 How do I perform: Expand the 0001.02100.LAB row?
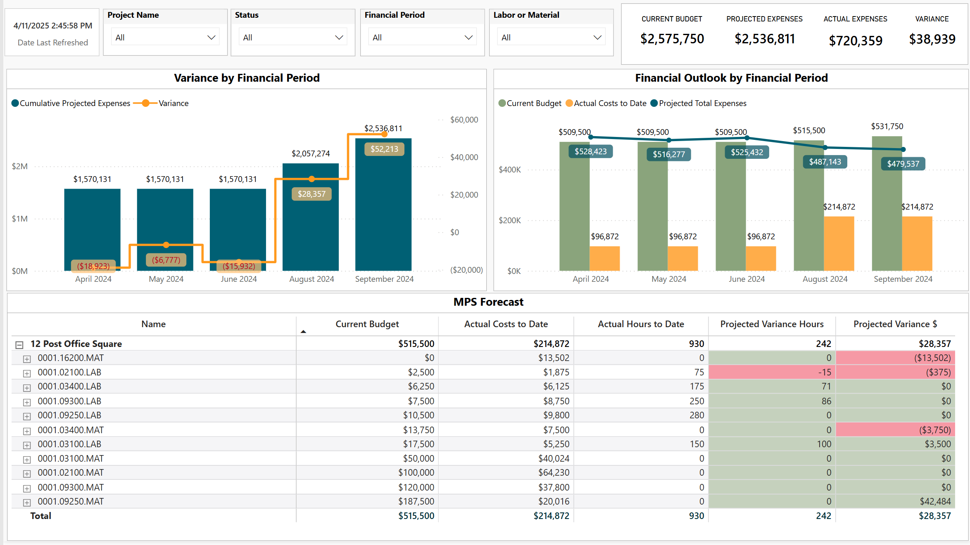(x=27, y=373)
